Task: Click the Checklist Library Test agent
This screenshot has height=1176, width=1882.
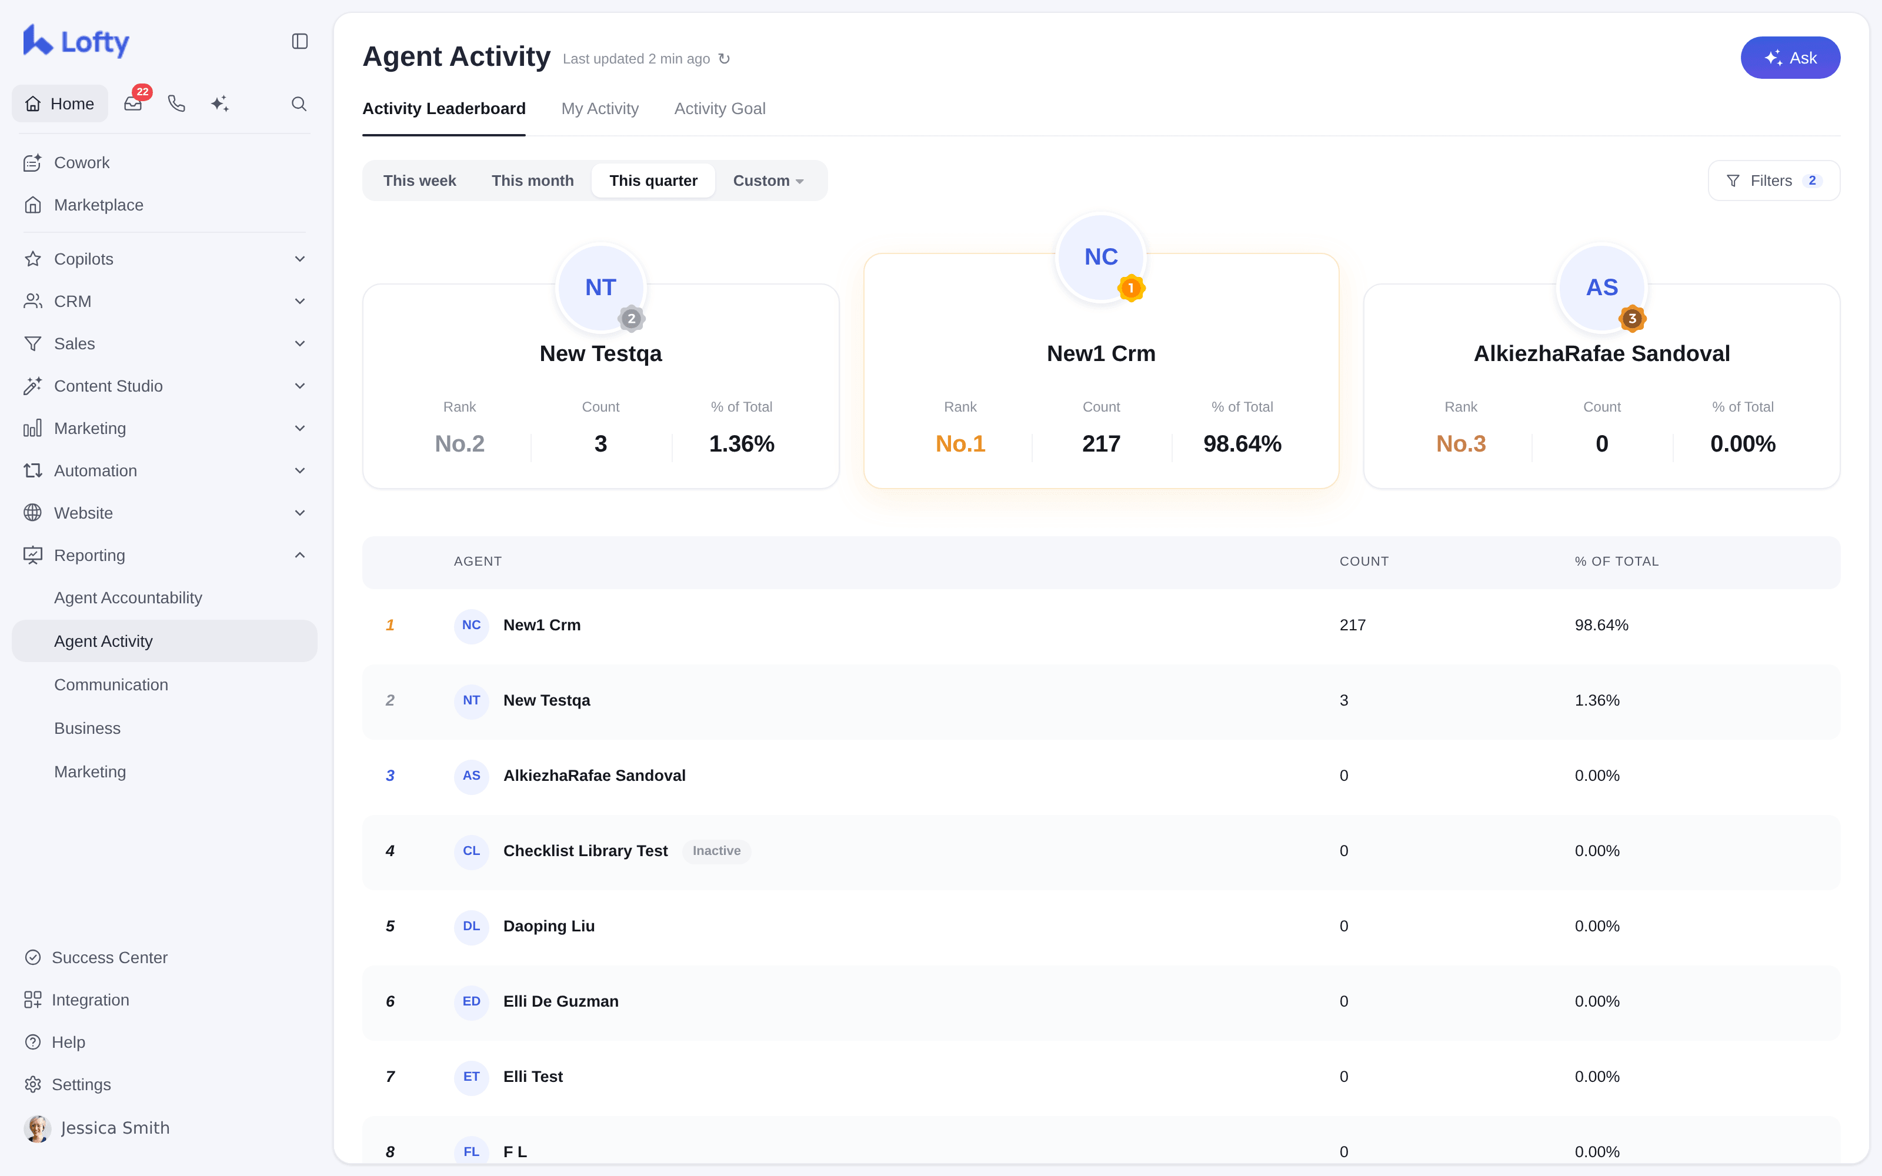Action: [x=585, y=851]
